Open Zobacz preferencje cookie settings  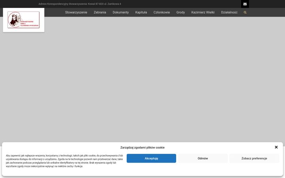pyautogui.click(x=254, y=158)
